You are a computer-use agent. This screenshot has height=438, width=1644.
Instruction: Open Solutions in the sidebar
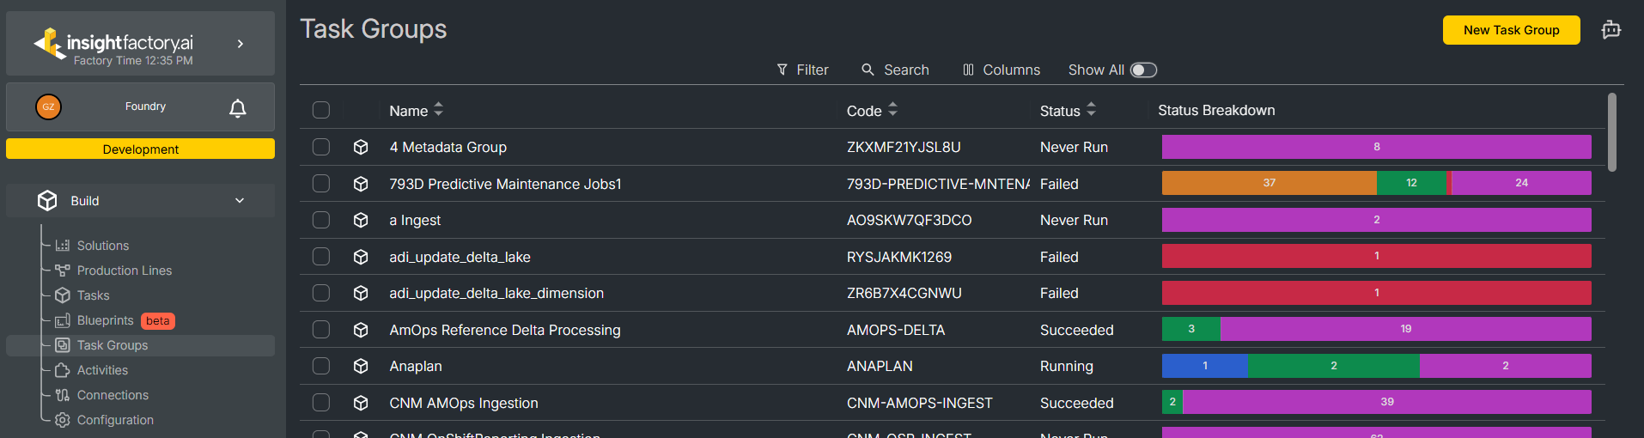click(103, 246)
